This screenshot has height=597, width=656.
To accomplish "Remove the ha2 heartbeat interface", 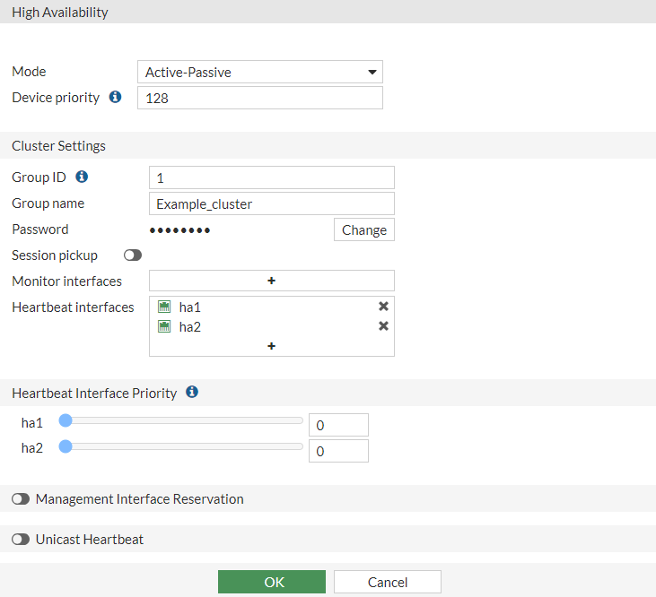I will tap(383, 326).
